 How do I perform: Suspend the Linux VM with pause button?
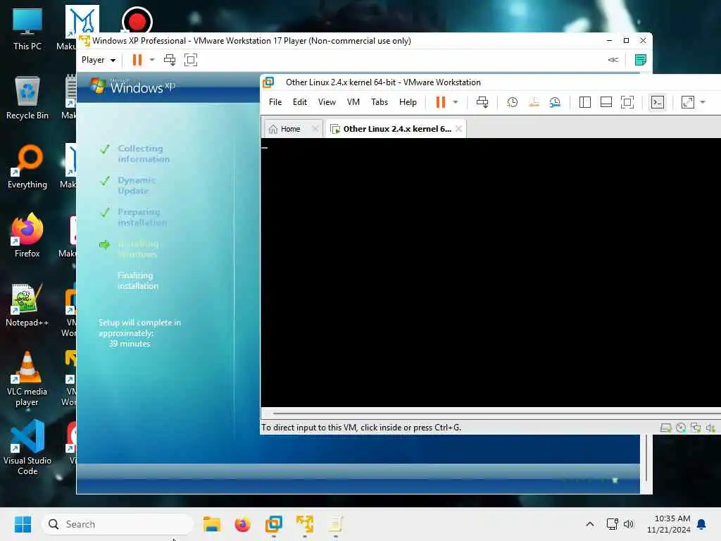coord(441,102)
